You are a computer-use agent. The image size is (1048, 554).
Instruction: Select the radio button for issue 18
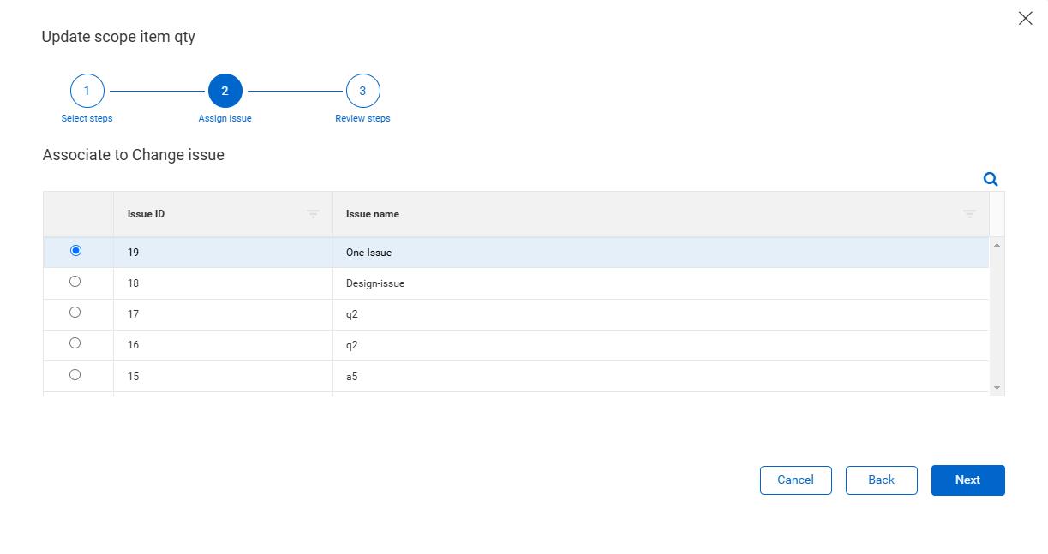click(75, 282)
